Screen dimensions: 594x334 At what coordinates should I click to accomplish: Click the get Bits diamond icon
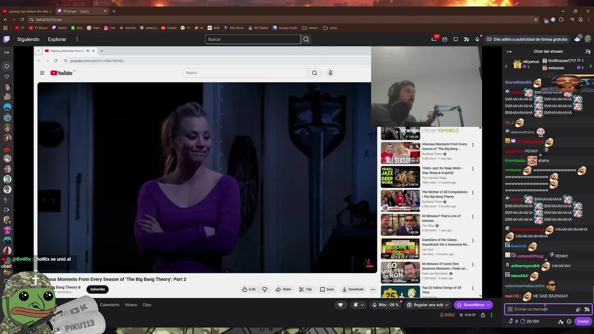point(477,39)
